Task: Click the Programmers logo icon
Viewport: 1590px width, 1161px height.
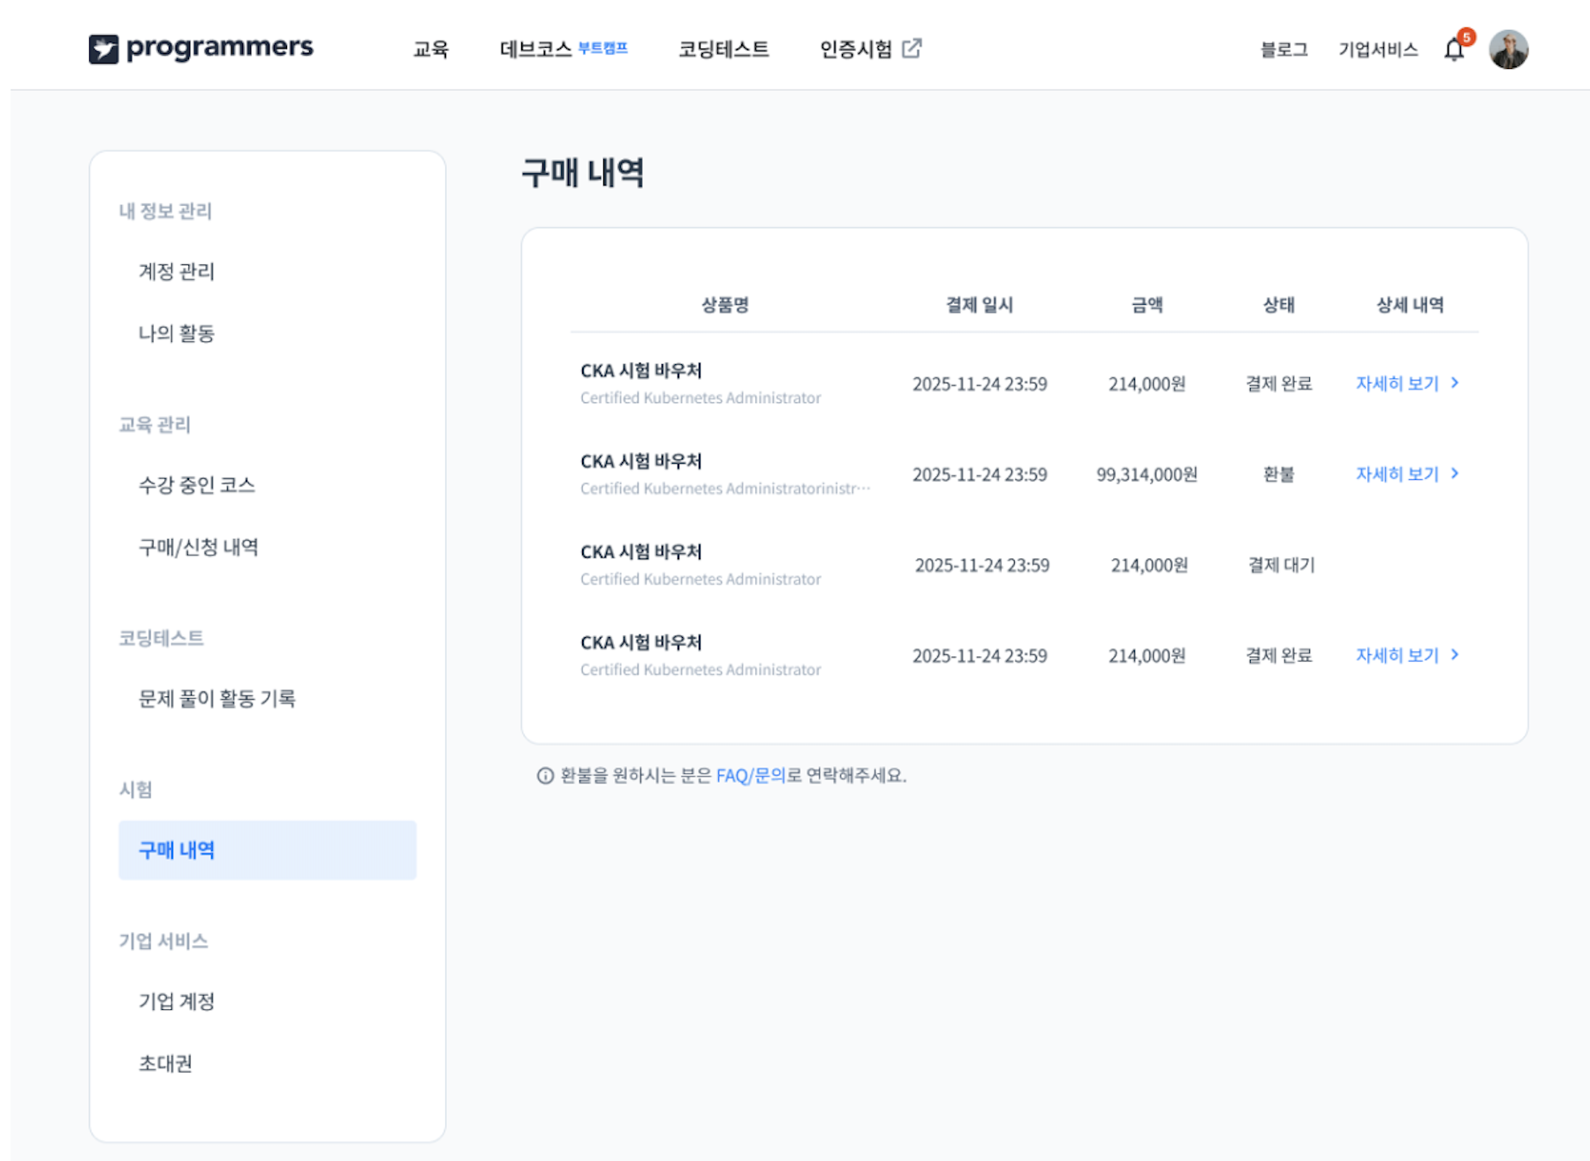Action: (x=103, y=49)
